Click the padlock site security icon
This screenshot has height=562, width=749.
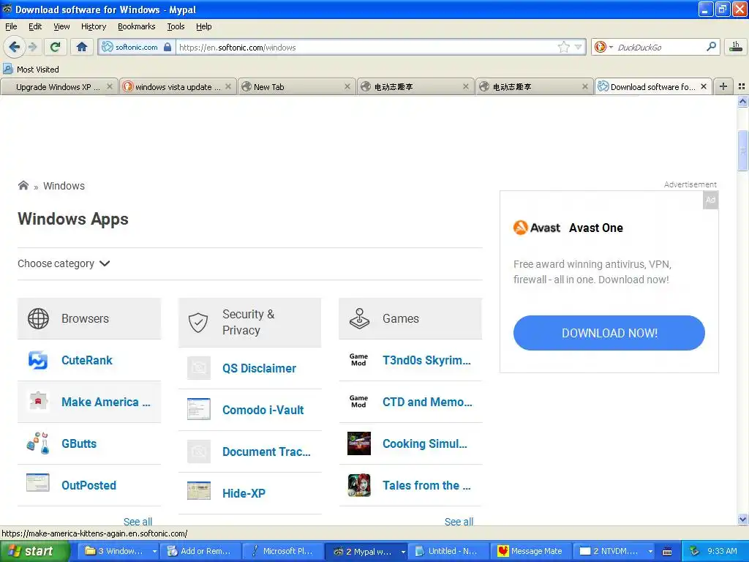(168, 47)
